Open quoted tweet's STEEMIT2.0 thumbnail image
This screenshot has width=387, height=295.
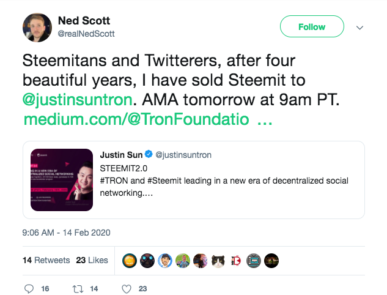pos(62,180)
